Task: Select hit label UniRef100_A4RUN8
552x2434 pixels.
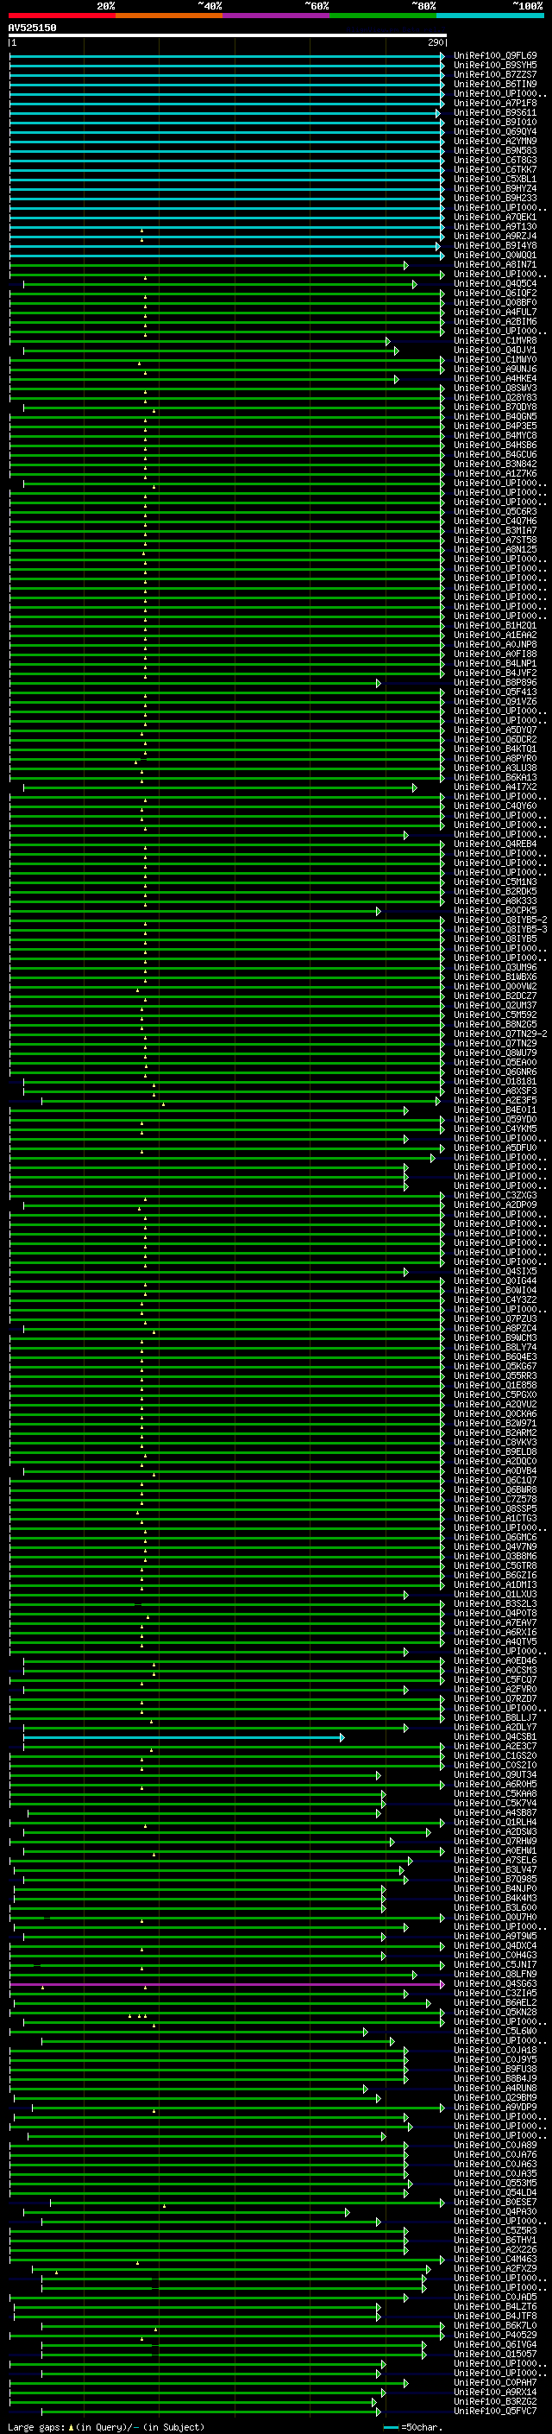Action: [495, 2087]
